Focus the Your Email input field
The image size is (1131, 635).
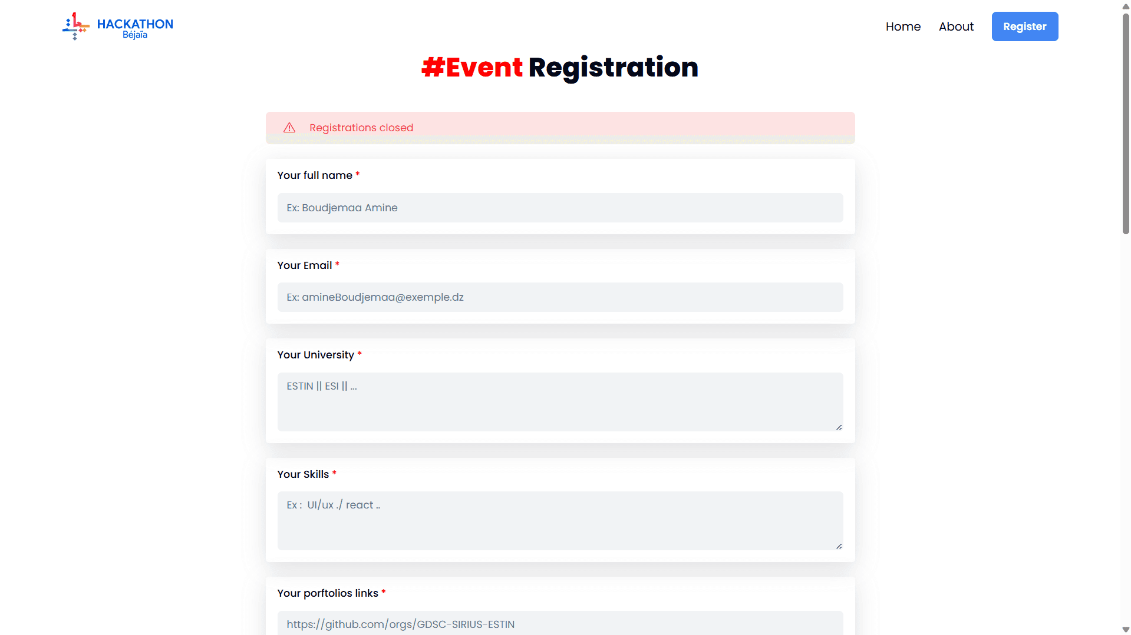560,297
